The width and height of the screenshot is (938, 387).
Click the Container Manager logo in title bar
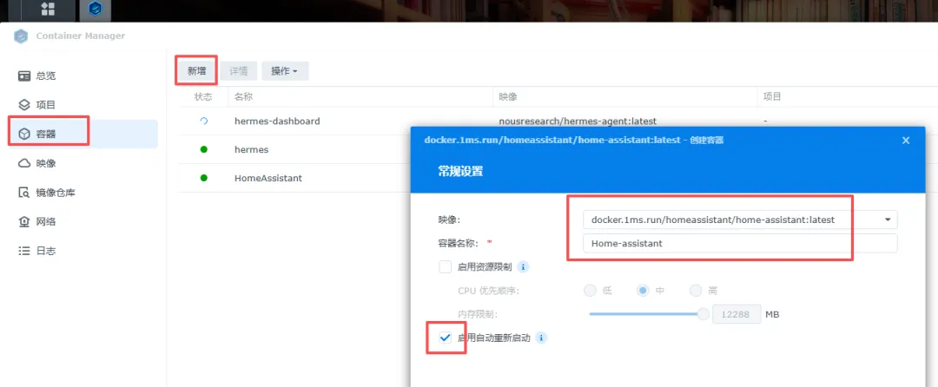coord(21,36)
